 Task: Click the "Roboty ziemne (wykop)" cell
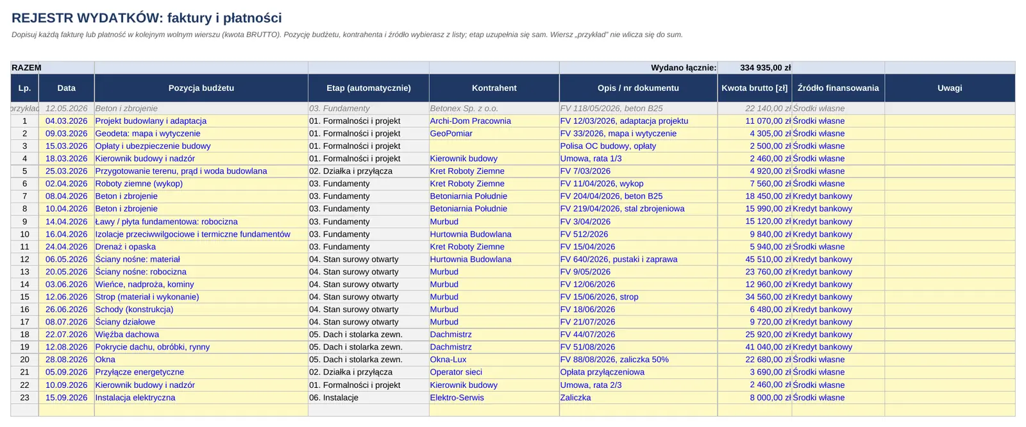click(201, 183)
